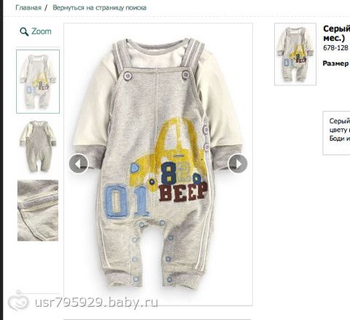Click the Zoom text label
This screenshot has width=350, height=320.
click(x=42, y=31)
